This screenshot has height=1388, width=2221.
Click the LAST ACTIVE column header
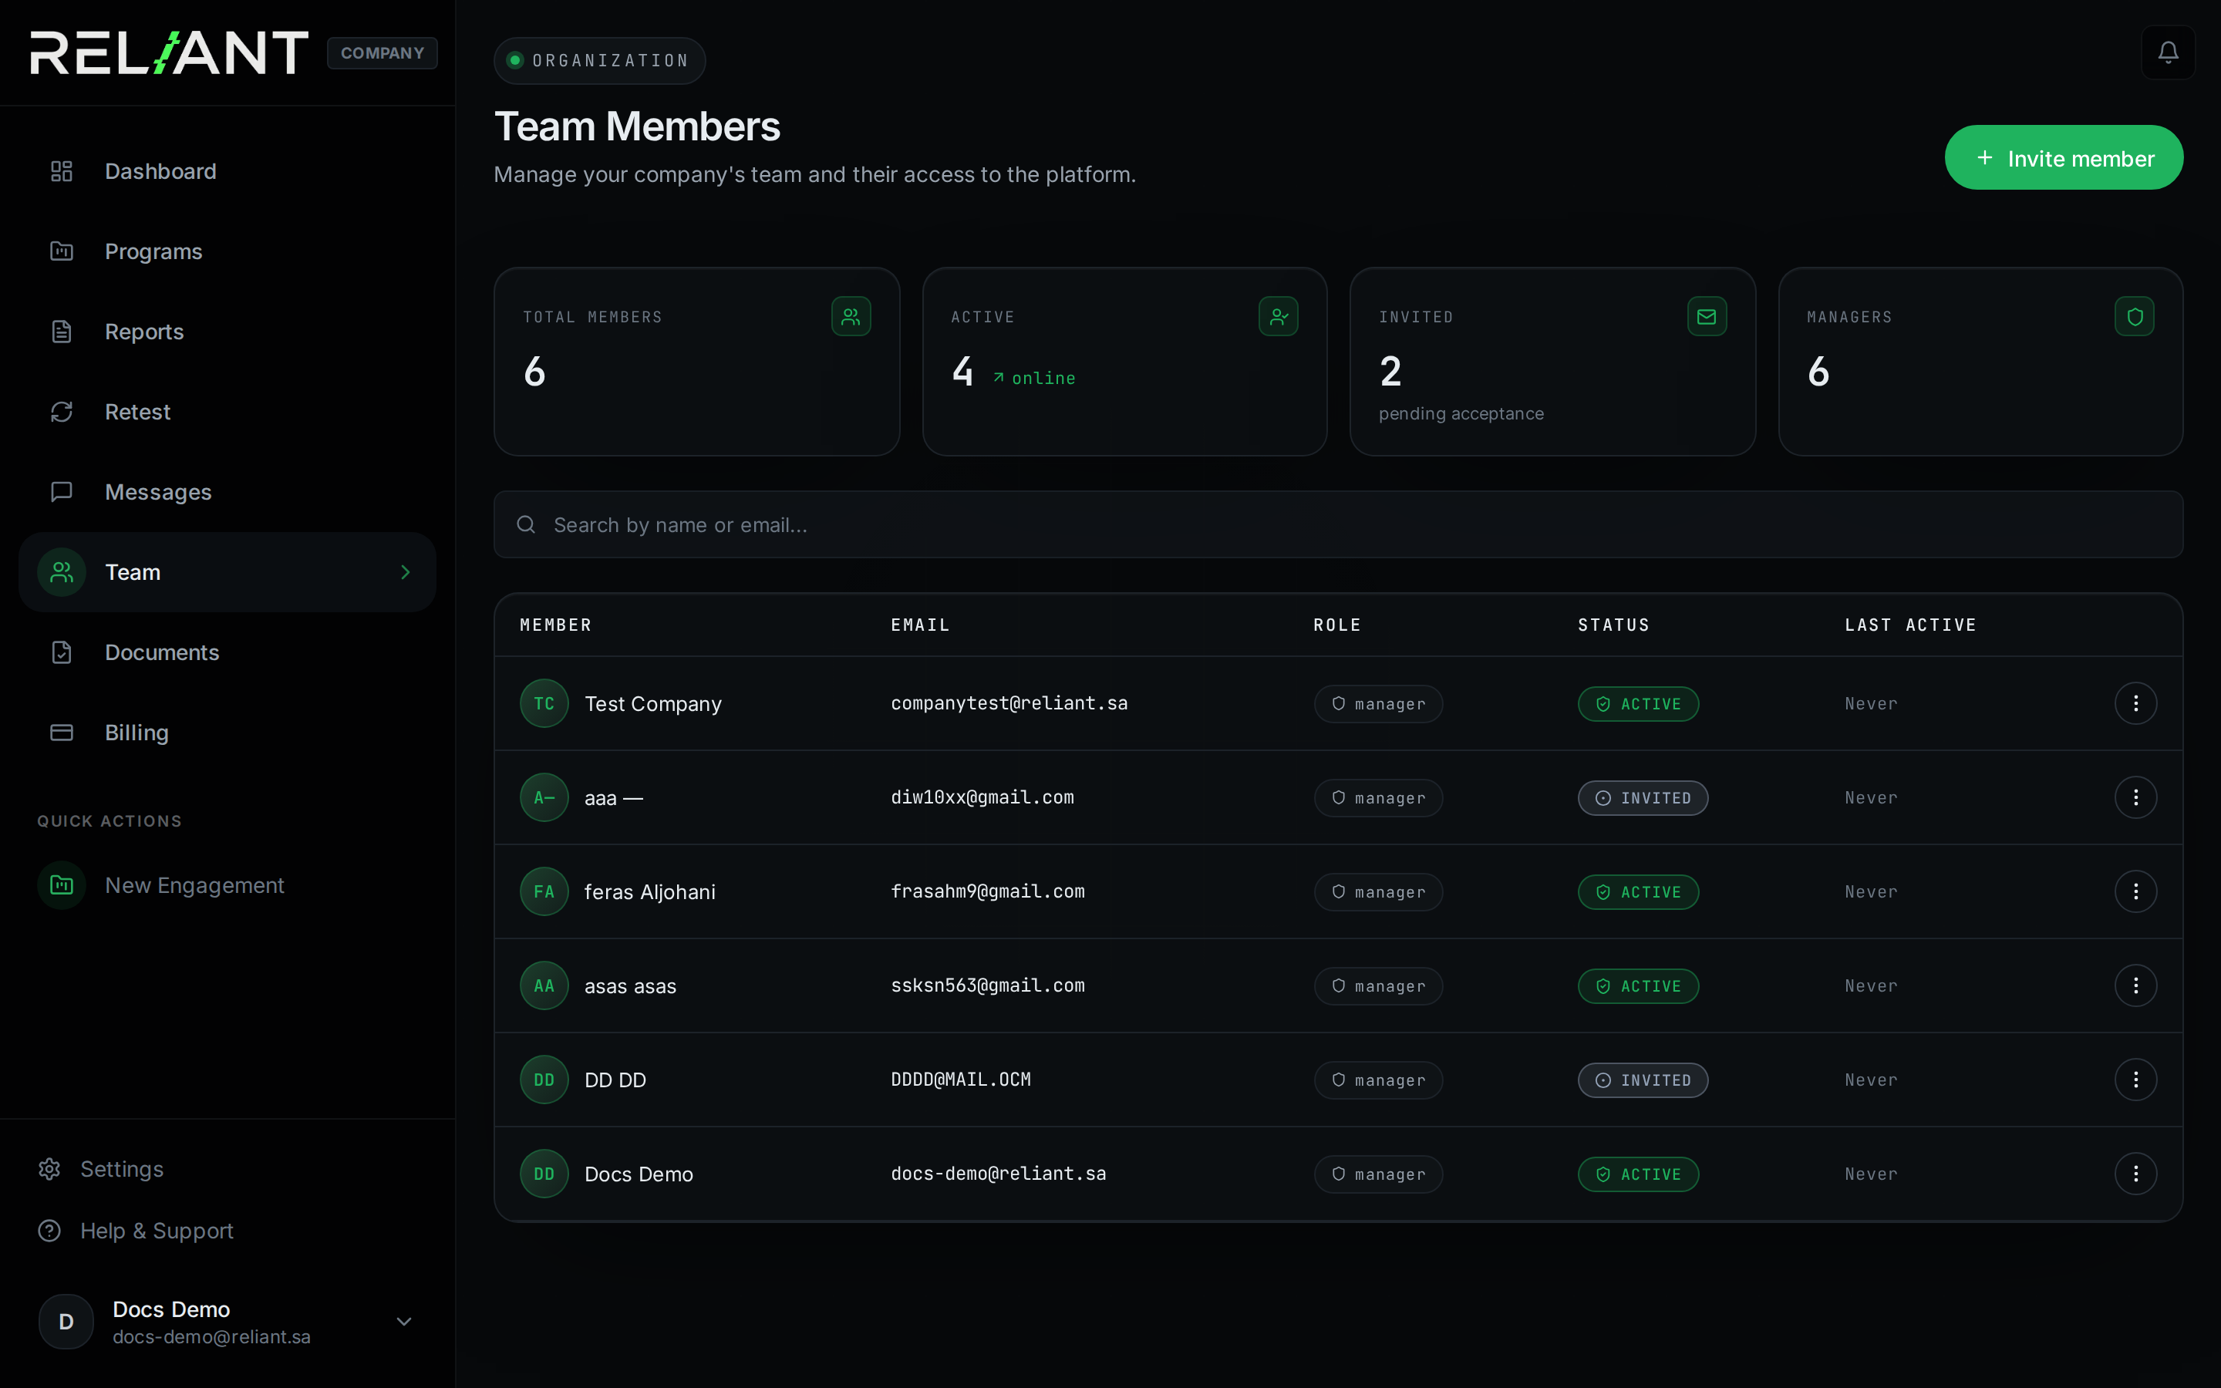click(x=1911, y=625)
